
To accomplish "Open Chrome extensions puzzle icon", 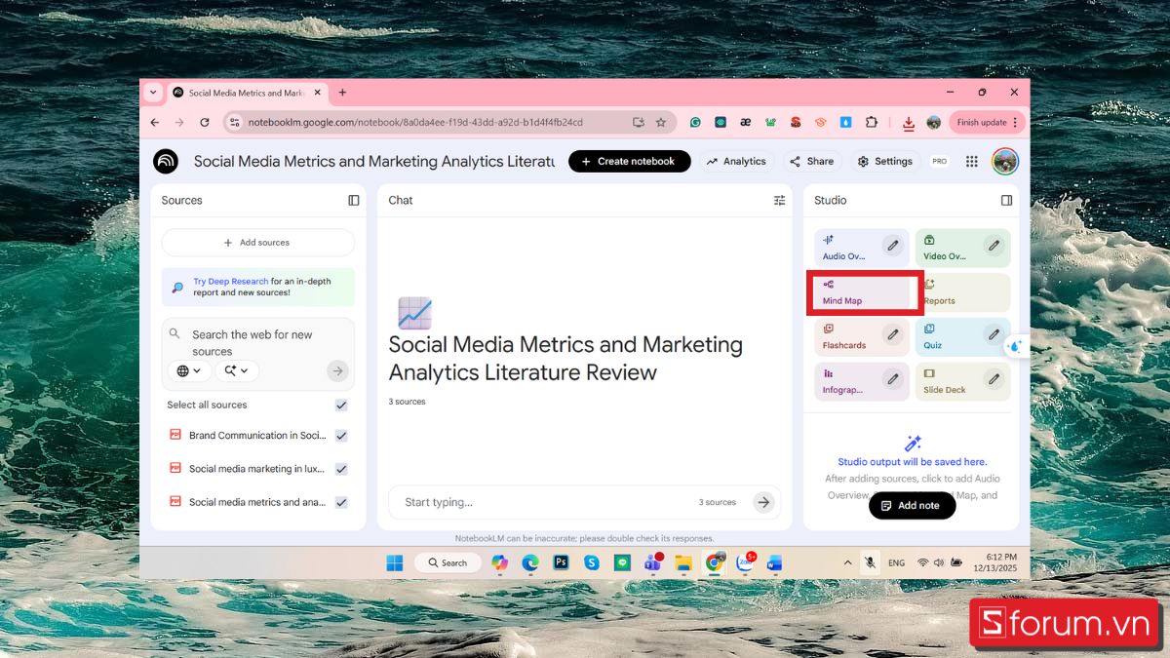I will 872,122.
